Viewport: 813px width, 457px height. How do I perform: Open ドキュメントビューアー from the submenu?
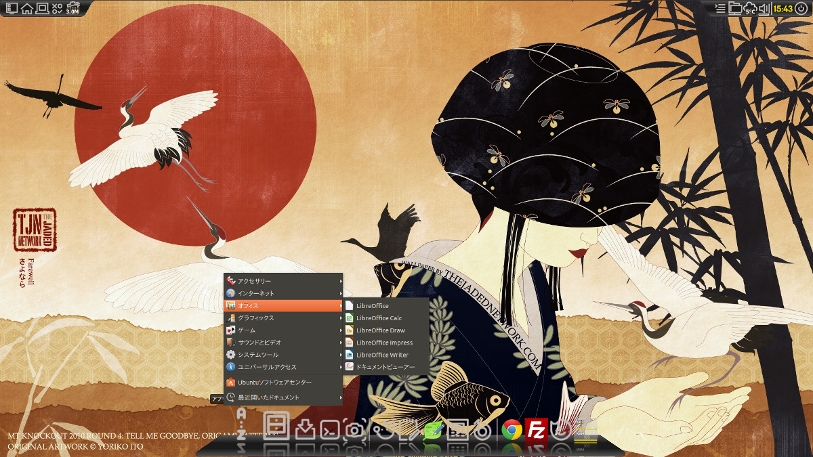pos(387,367)
